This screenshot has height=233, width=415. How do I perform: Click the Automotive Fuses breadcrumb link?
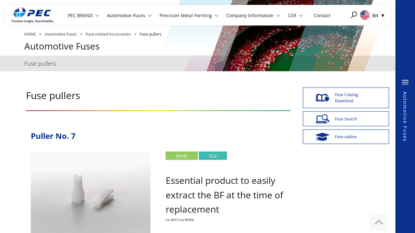pyautogui.click(x=61, y=34)
